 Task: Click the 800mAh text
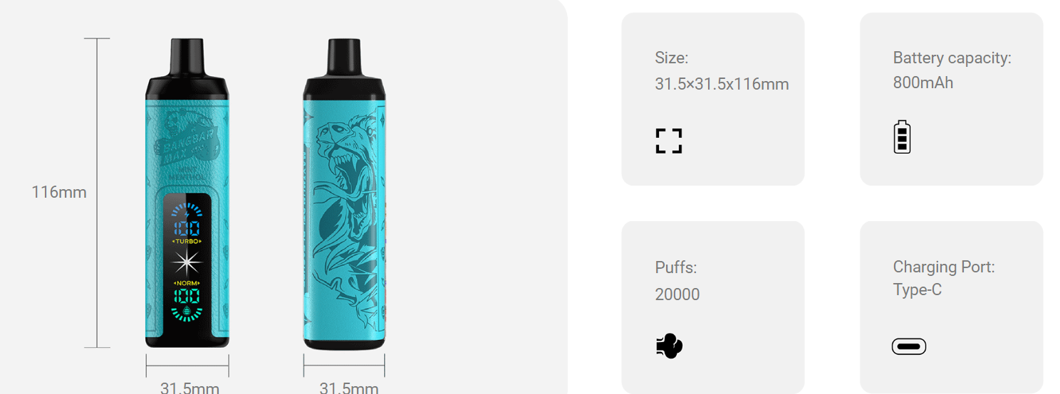(923, 82)
